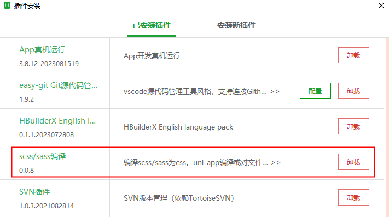The image size is (389, 217).
Task: Click the HBuilderX logo icon in title bar
Action: [7, 5]
